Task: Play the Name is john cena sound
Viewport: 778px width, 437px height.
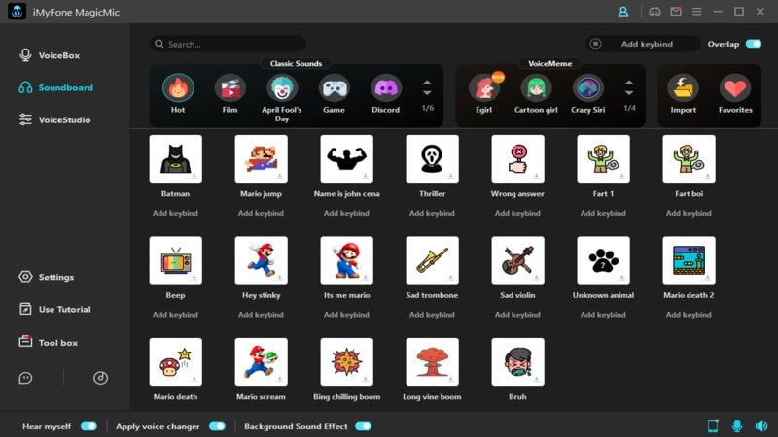Action: pyautogui.click(x=347, y=158)
